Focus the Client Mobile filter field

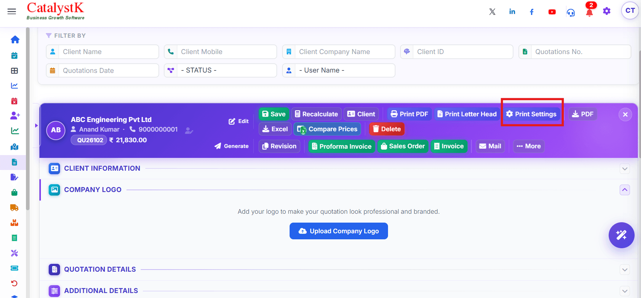220,52
